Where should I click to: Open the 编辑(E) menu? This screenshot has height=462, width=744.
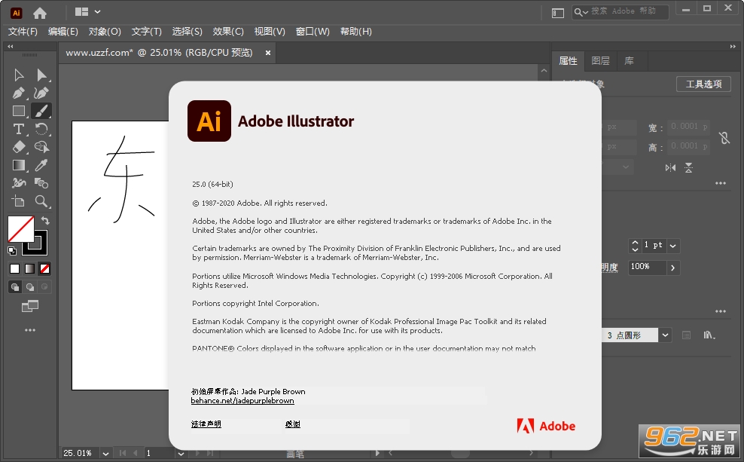click(x=63, y=32)
